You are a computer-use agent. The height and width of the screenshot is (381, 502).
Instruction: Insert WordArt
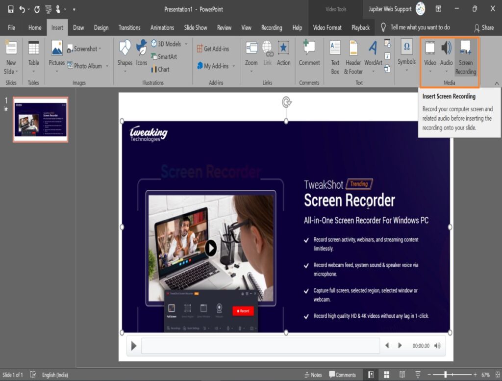pos(373,56)
